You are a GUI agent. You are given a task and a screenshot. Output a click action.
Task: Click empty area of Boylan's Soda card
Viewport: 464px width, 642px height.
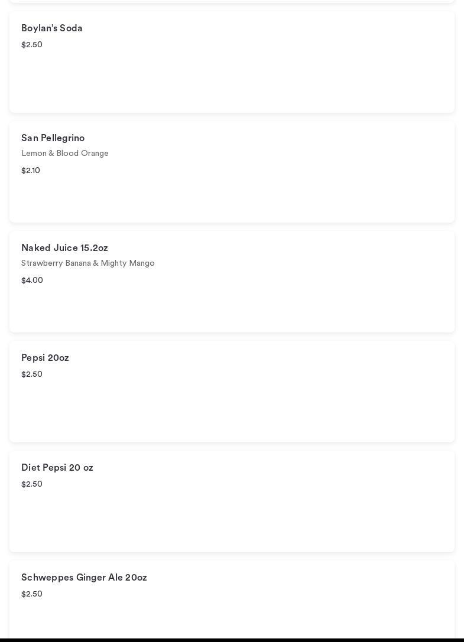tap(266, 77)
